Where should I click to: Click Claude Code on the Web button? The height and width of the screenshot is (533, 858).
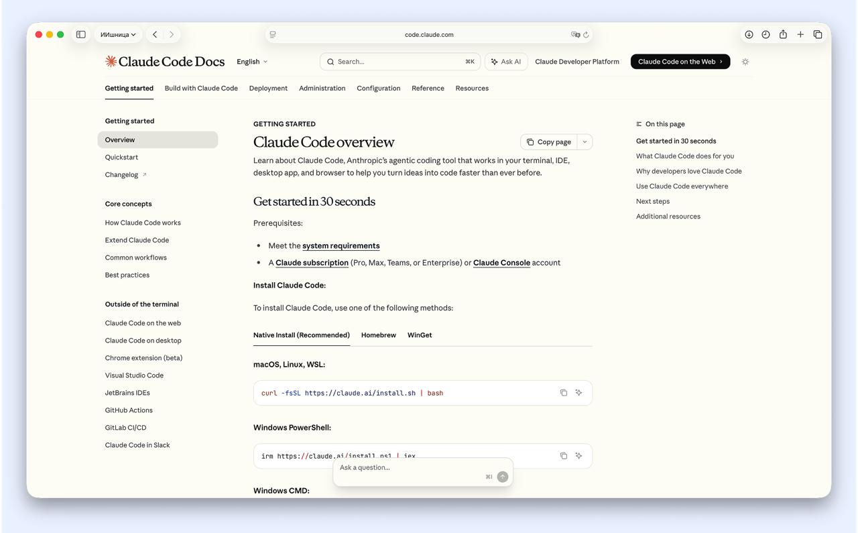click(x=680, y=62)
